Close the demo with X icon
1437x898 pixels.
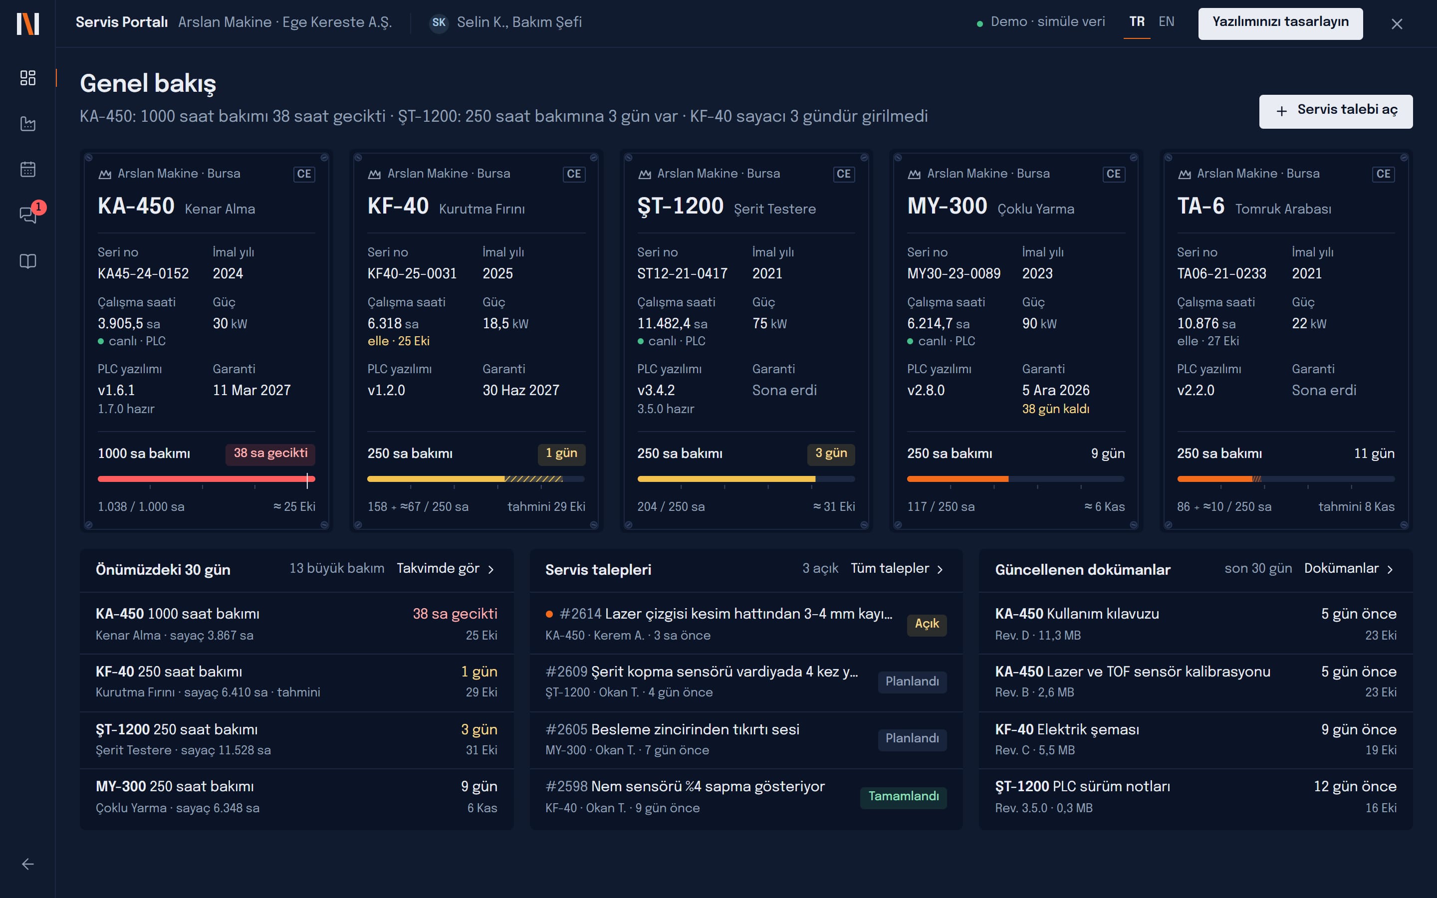coord(1397,24)
